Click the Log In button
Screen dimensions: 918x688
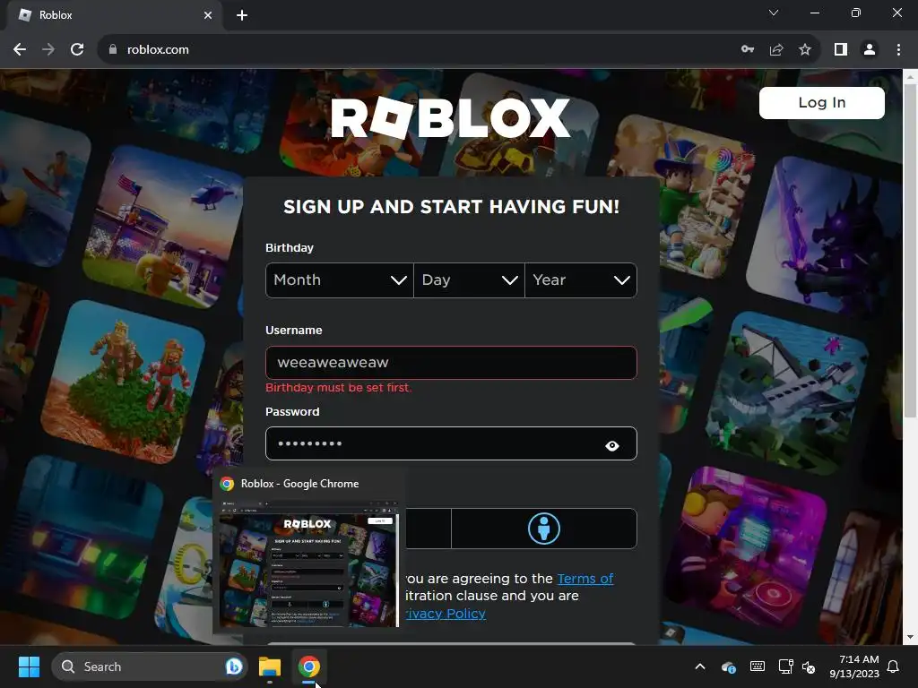click(821, 103)
